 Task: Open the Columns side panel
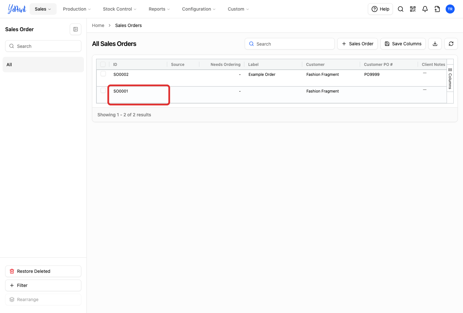[x=450, y=79]
